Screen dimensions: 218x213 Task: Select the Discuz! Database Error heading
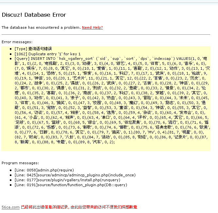click(x=34, y=15)
